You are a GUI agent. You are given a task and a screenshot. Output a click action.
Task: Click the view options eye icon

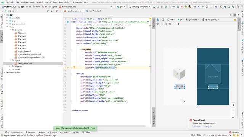pyautogui.click(x=158, y=24)
